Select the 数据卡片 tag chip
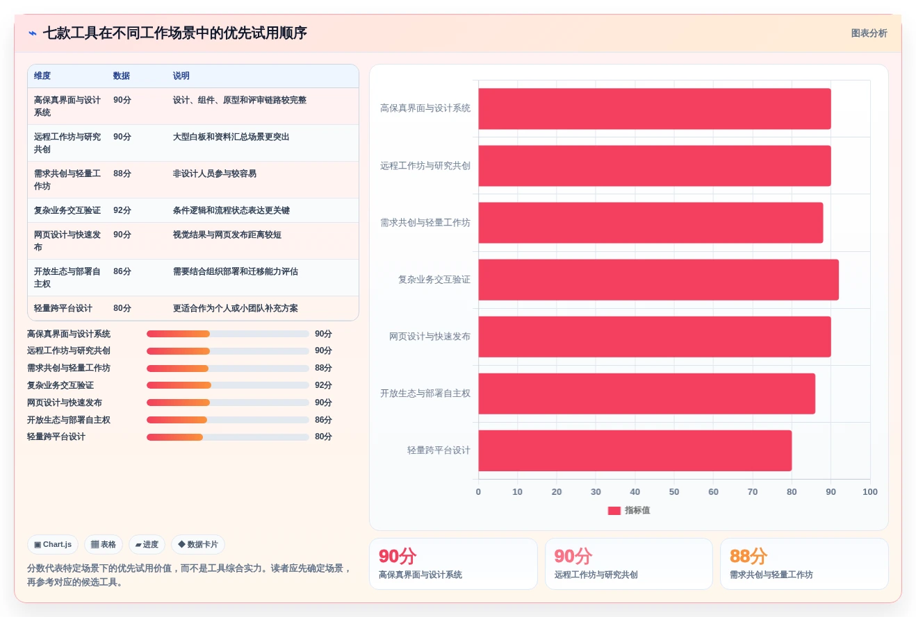 coord(198,545)
